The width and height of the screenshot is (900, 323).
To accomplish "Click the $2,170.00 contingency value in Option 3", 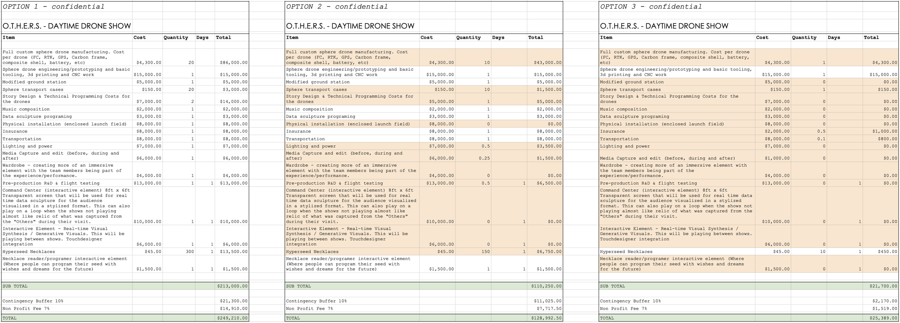I will (885, 301).
